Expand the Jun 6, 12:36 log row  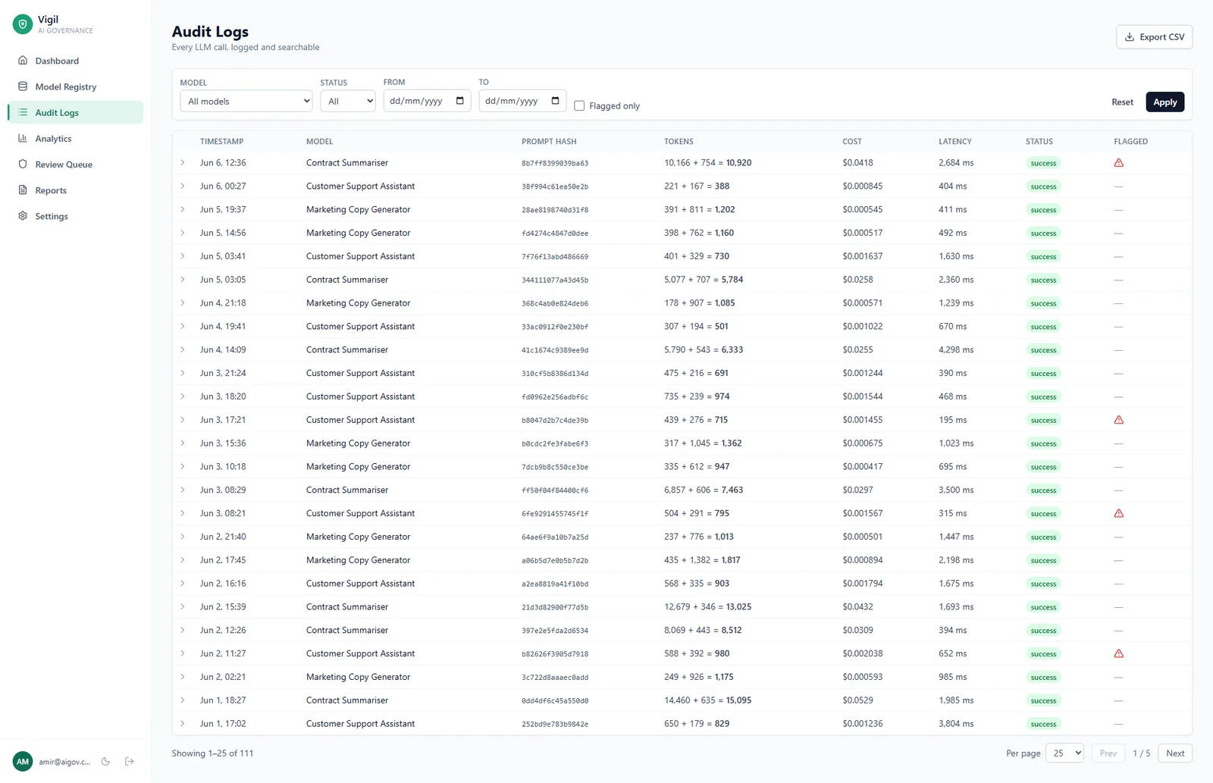183,163
